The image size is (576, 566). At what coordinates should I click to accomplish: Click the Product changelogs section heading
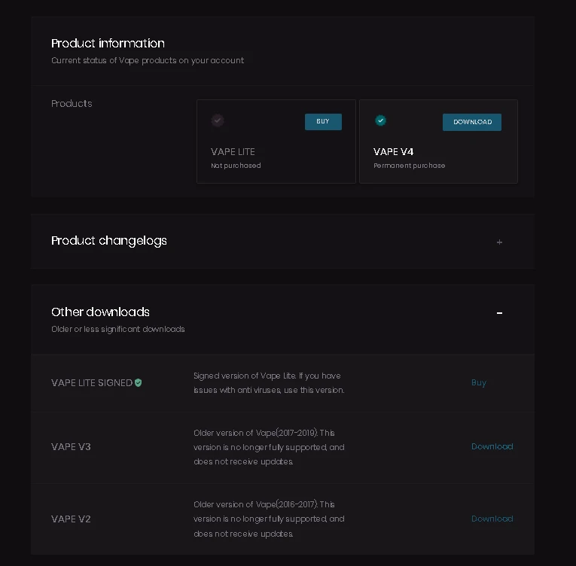tap(109, 241)
